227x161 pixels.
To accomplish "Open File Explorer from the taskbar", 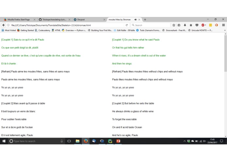I will pyautogui.click(x=77, y=141).
